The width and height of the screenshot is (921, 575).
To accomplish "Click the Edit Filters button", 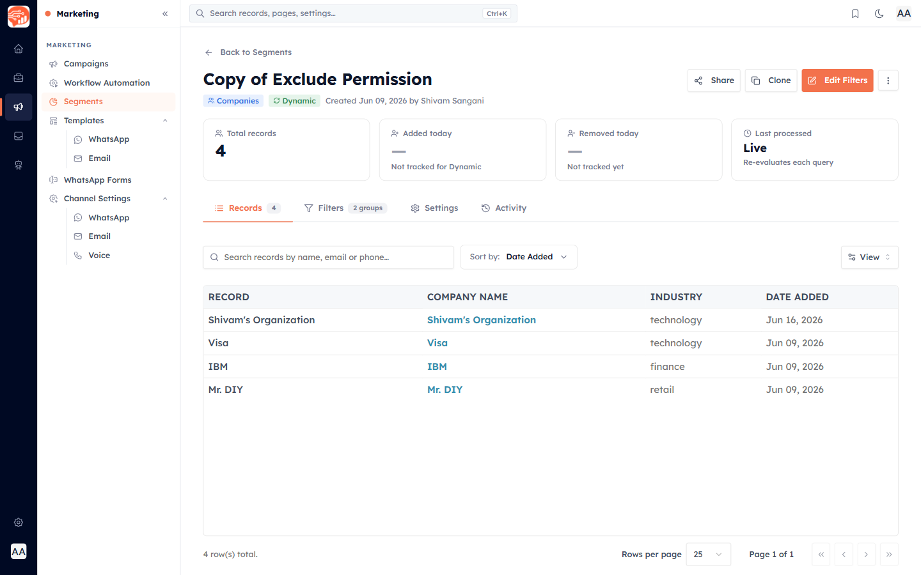I will click(837, 80).
